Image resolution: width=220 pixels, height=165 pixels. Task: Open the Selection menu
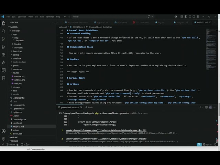coord(22,16)
